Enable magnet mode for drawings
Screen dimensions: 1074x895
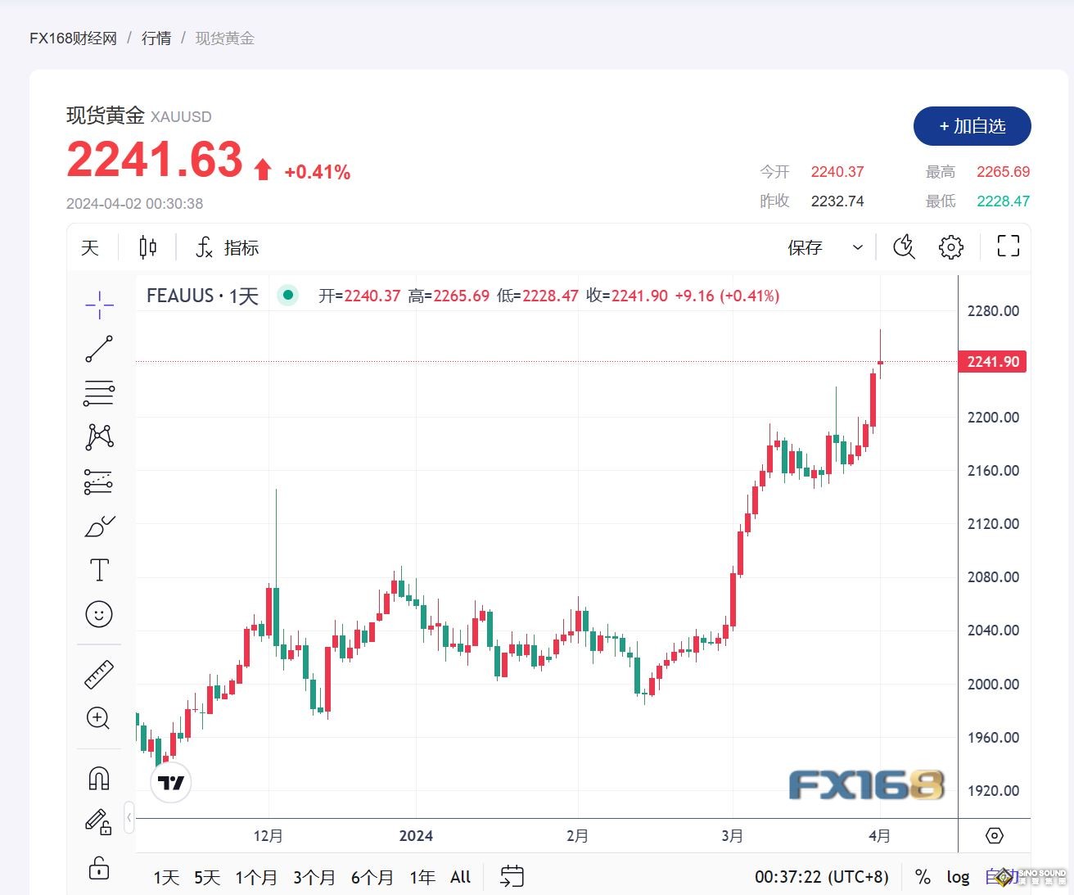pyautogui.click(x=98, y=778)
